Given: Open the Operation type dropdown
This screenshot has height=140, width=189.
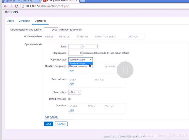Looking at the screenshot, I should click(80, 60).
